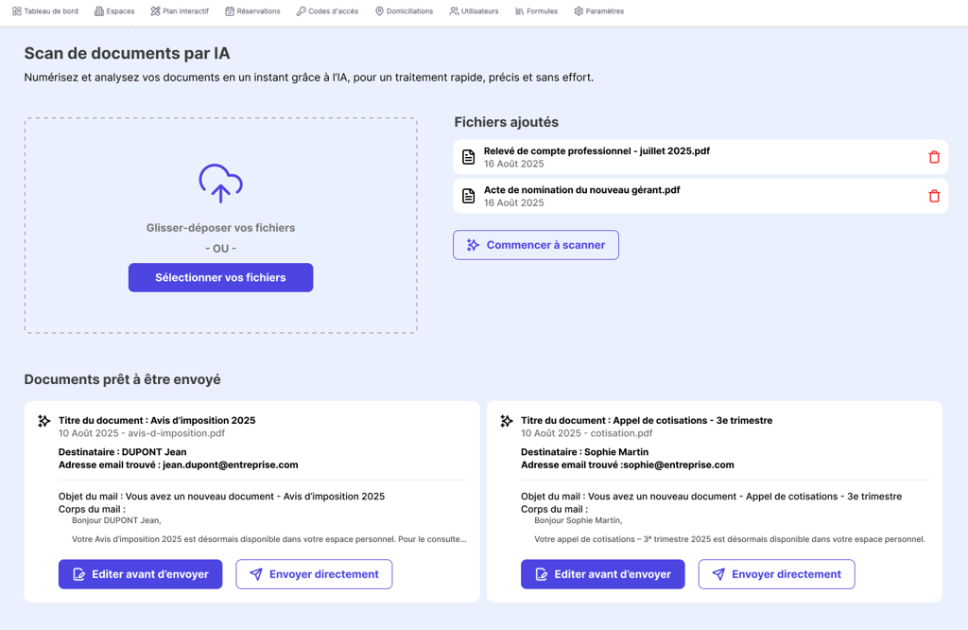Start scanning with Commencer à scanner
Screen dimensions: 968x630
click(x=536, y=245)
